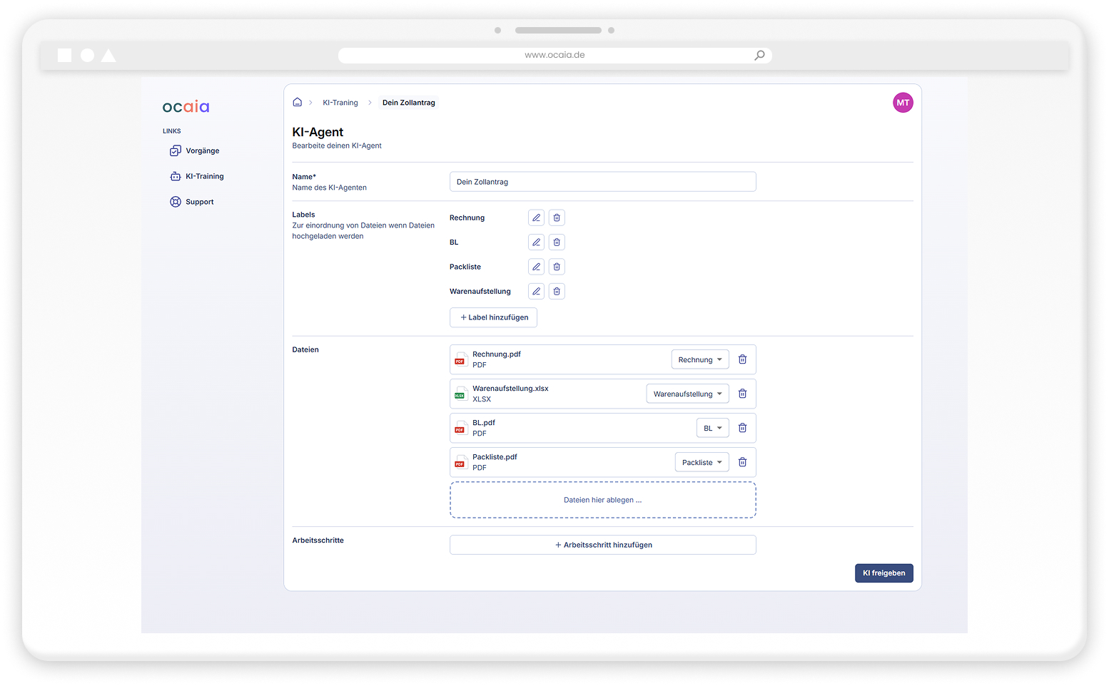Image resolution: width=1109 pixels, height=686 pixels.
Task: Expand the Warenaufstellung label dropdown
Action: coord(687,394)
